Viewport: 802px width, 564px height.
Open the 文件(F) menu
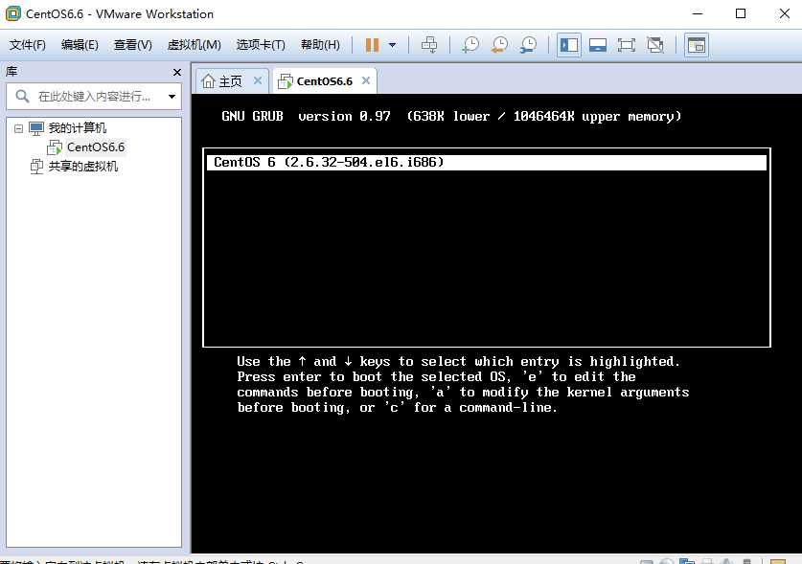tap(28, 45)
